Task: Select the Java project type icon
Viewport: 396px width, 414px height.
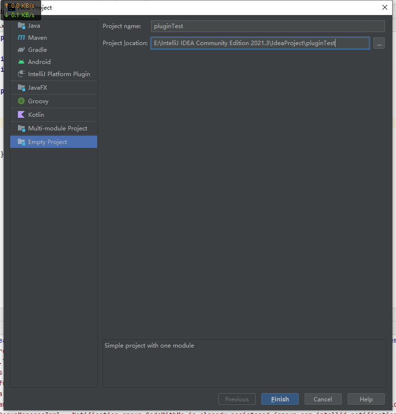Action: click(21, 26)
